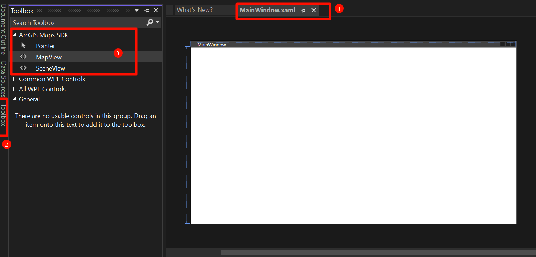Open the Toolbox side tab
This screenshot has height=257, width=536.
3,115
